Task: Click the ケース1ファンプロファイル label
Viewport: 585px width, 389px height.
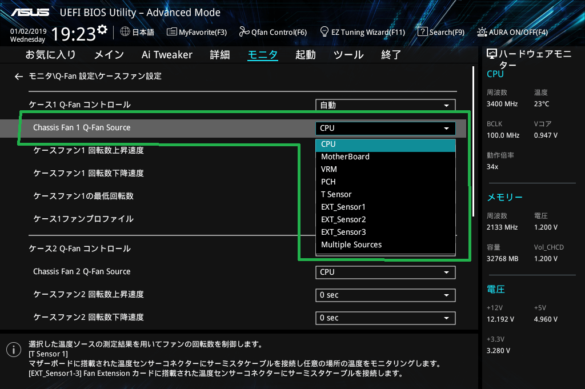Action: (83, 219)
